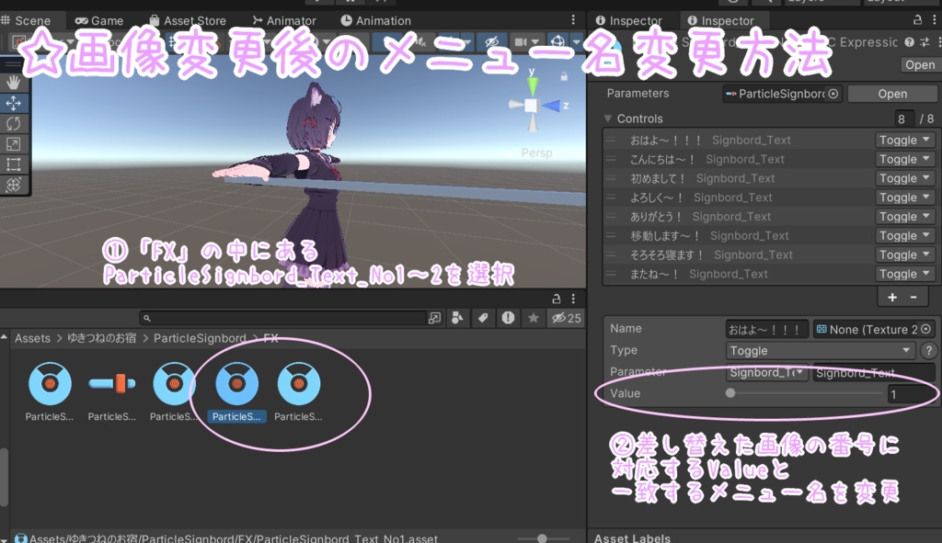Select the Rect transform tool

click(x=13, y=164)
